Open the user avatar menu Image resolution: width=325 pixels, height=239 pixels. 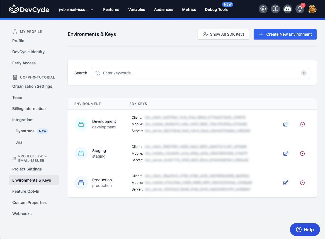[x=312, y=9]
